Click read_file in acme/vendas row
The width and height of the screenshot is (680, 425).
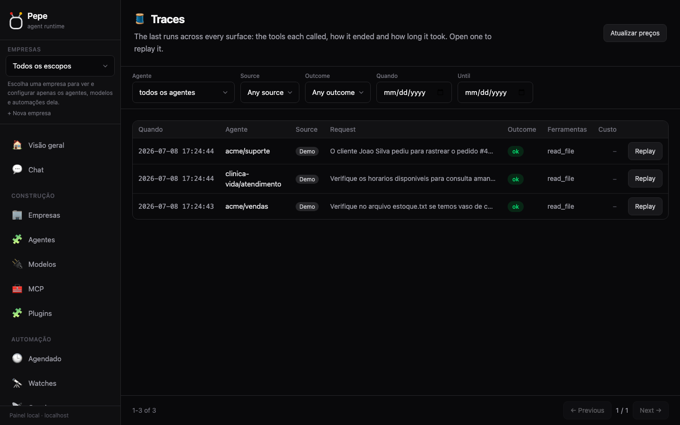click(x=561, y=206)
